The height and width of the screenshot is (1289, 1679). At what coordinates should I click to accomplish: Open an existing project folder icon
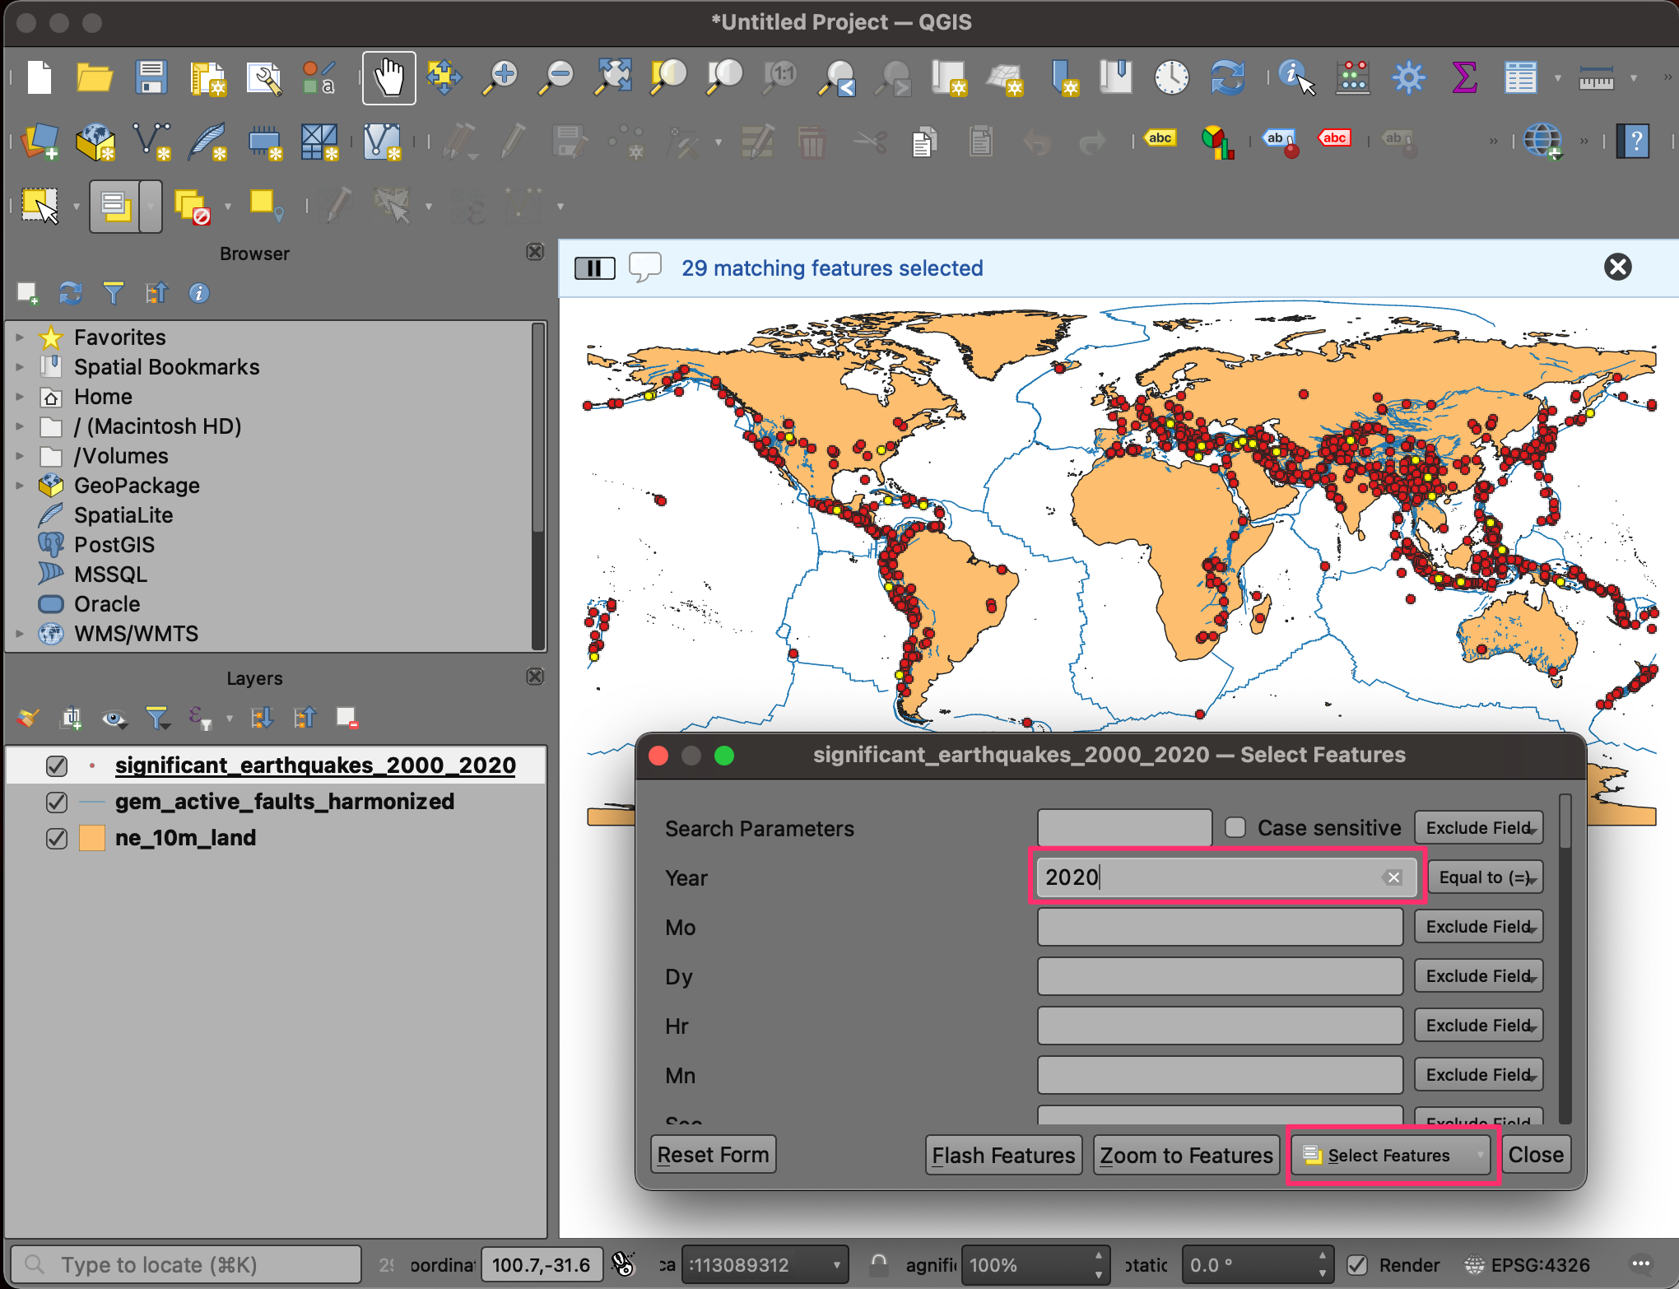[95, 78]
